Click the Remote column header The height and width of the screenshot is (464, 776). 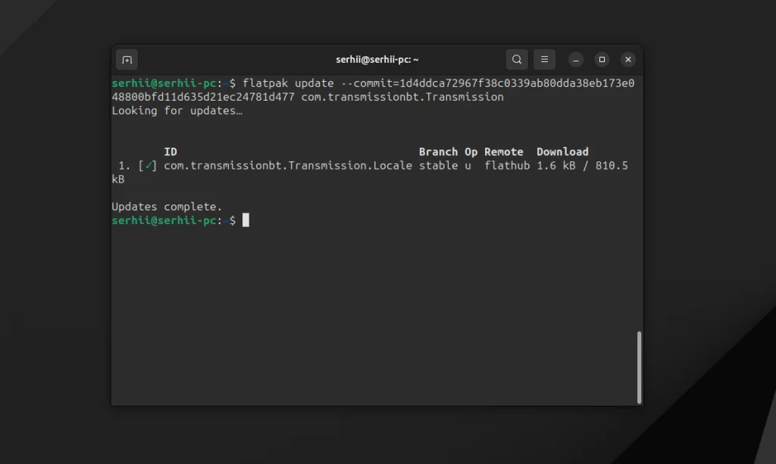(504, 152)
